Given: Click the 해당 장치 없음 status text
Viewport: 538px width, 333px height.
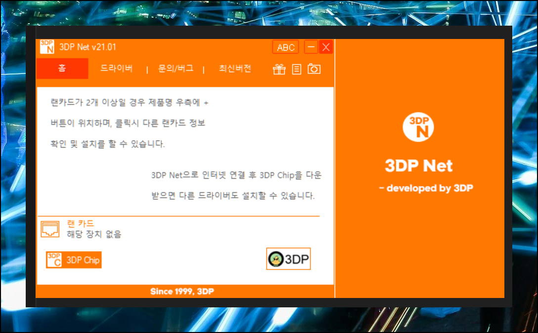Looking at the screenshot, I should (x=94, y=234).
